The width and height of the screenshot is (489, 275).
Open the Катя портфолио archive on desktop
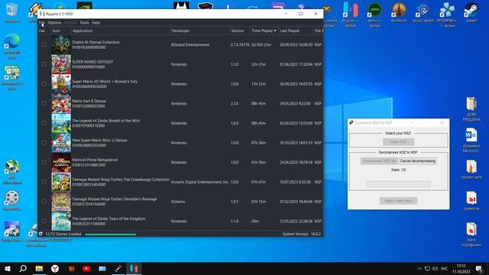[x=471, y=235]
